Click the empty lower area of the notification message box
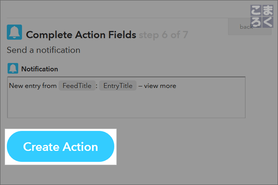 click(126, 105)
